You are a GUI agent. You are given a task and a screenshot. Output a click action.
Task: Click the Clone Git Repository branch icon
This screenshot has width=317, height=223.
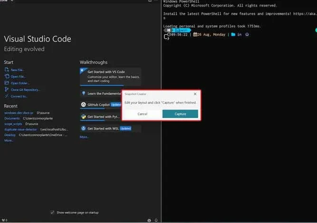pyautogui.click(x=7, y=89)
